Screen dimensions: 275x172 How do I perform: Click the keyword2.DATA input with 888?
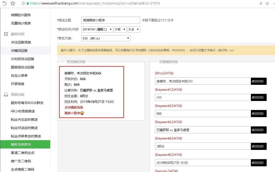click(x=203, y=114)
